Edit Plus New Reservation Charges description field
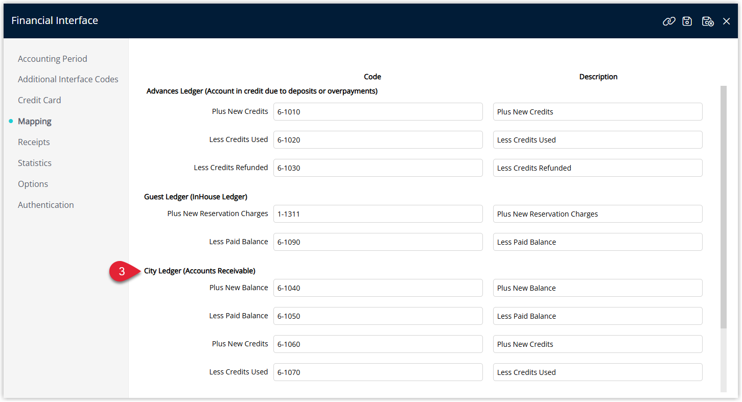This screenshot has width=742, height=402. tap(597, 214)
